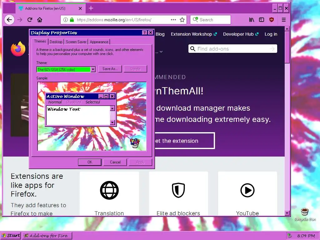Click the 8:04 PM taskbar clock
320x240 pixels.
306,236
